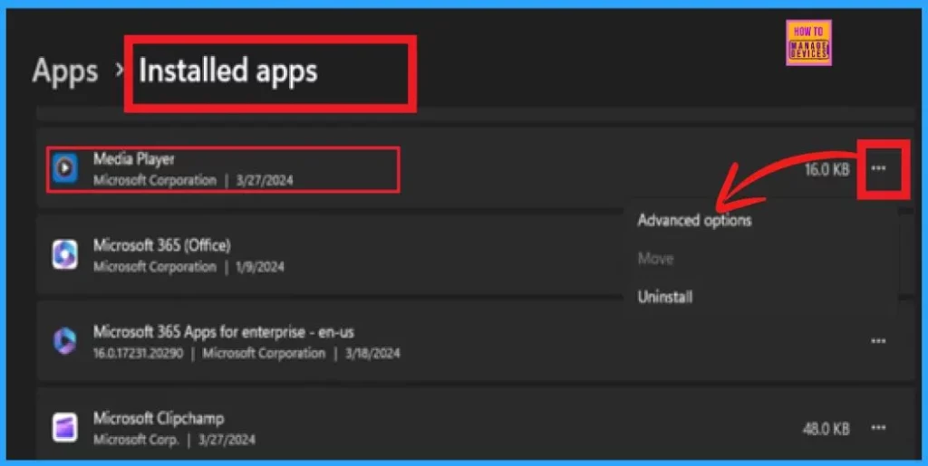Click version number 16.0.17231.20290
928x466 pixels.
coord(138,354)
